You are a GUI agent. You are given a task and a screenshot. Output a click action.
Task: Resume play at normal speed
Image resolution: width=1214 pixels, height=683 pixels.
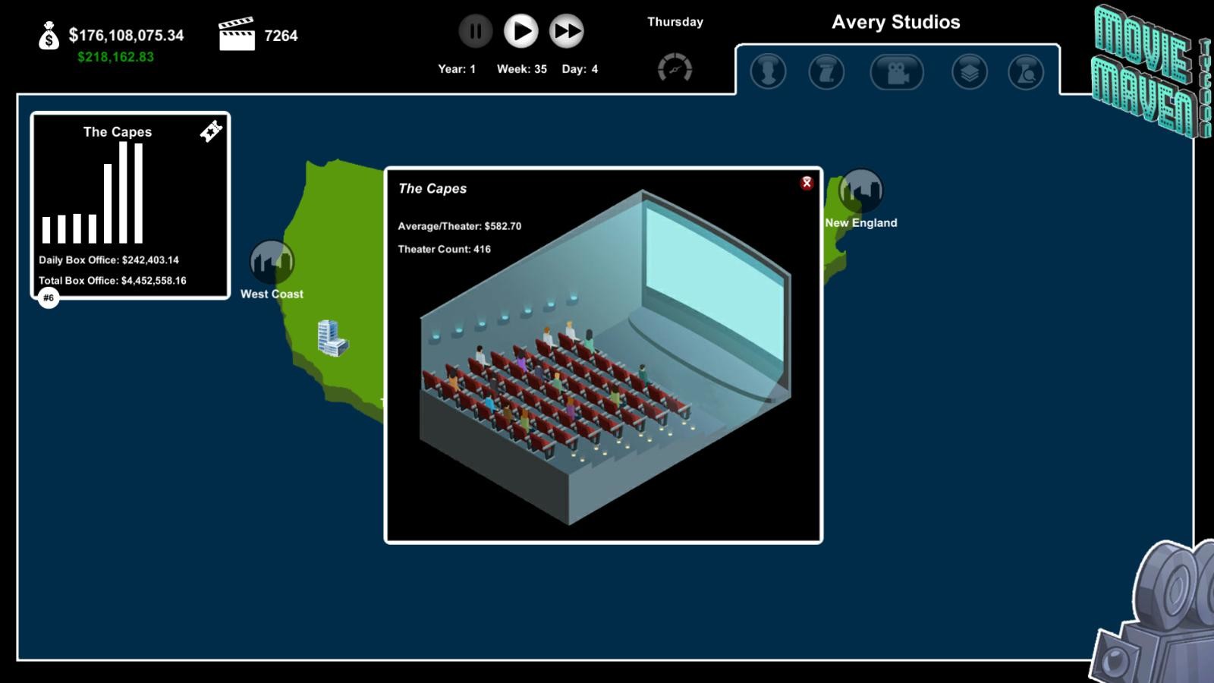pyautogui.click(x=520, y=32)
